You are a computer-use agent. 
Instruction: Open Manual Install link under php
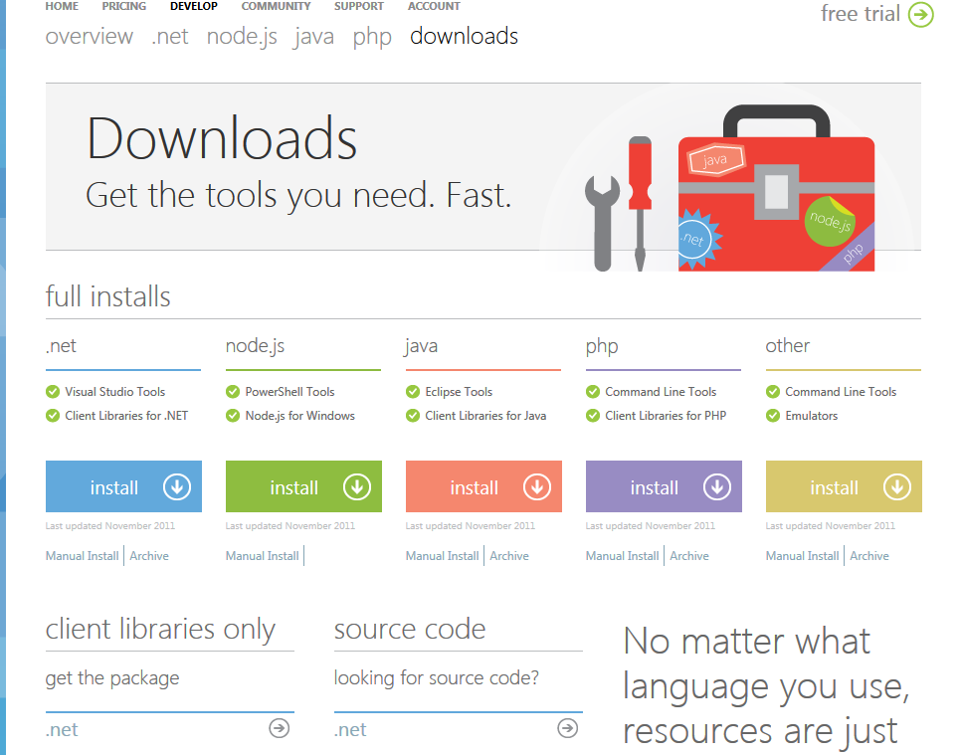[622, 556]
